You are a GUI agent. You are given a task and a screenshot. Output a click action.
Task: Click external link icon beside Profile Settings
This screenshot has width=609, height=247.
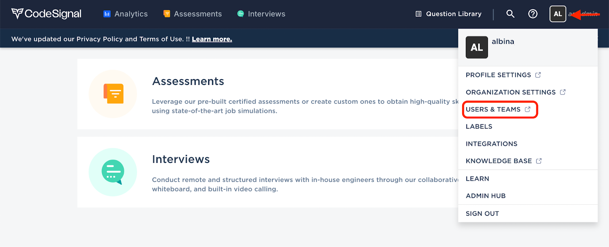tap(538, 75)
